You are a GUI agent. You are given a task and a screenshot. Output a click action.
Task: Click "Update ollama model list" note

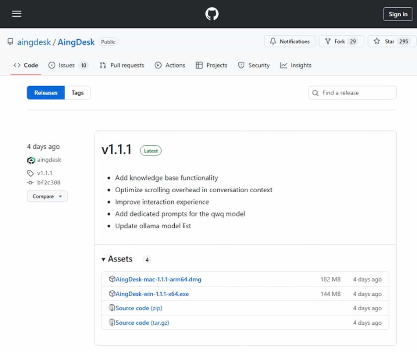point(153,226)
